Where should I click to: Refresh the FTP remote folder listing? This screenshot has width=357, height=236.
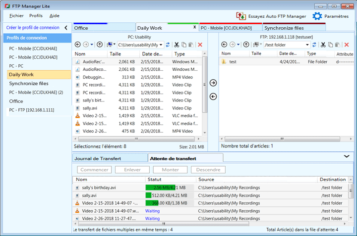(314, 45)
